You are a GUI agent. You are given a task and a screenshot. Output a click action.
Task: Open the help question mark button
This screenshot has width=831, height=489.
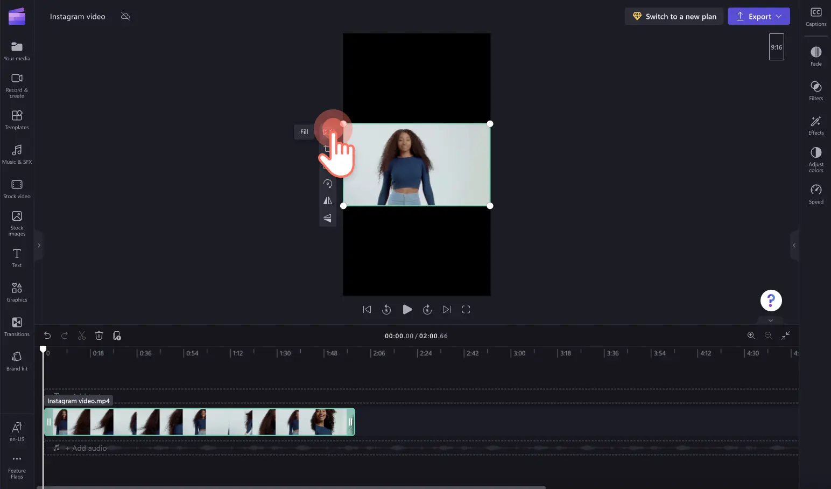click(771, 301)
